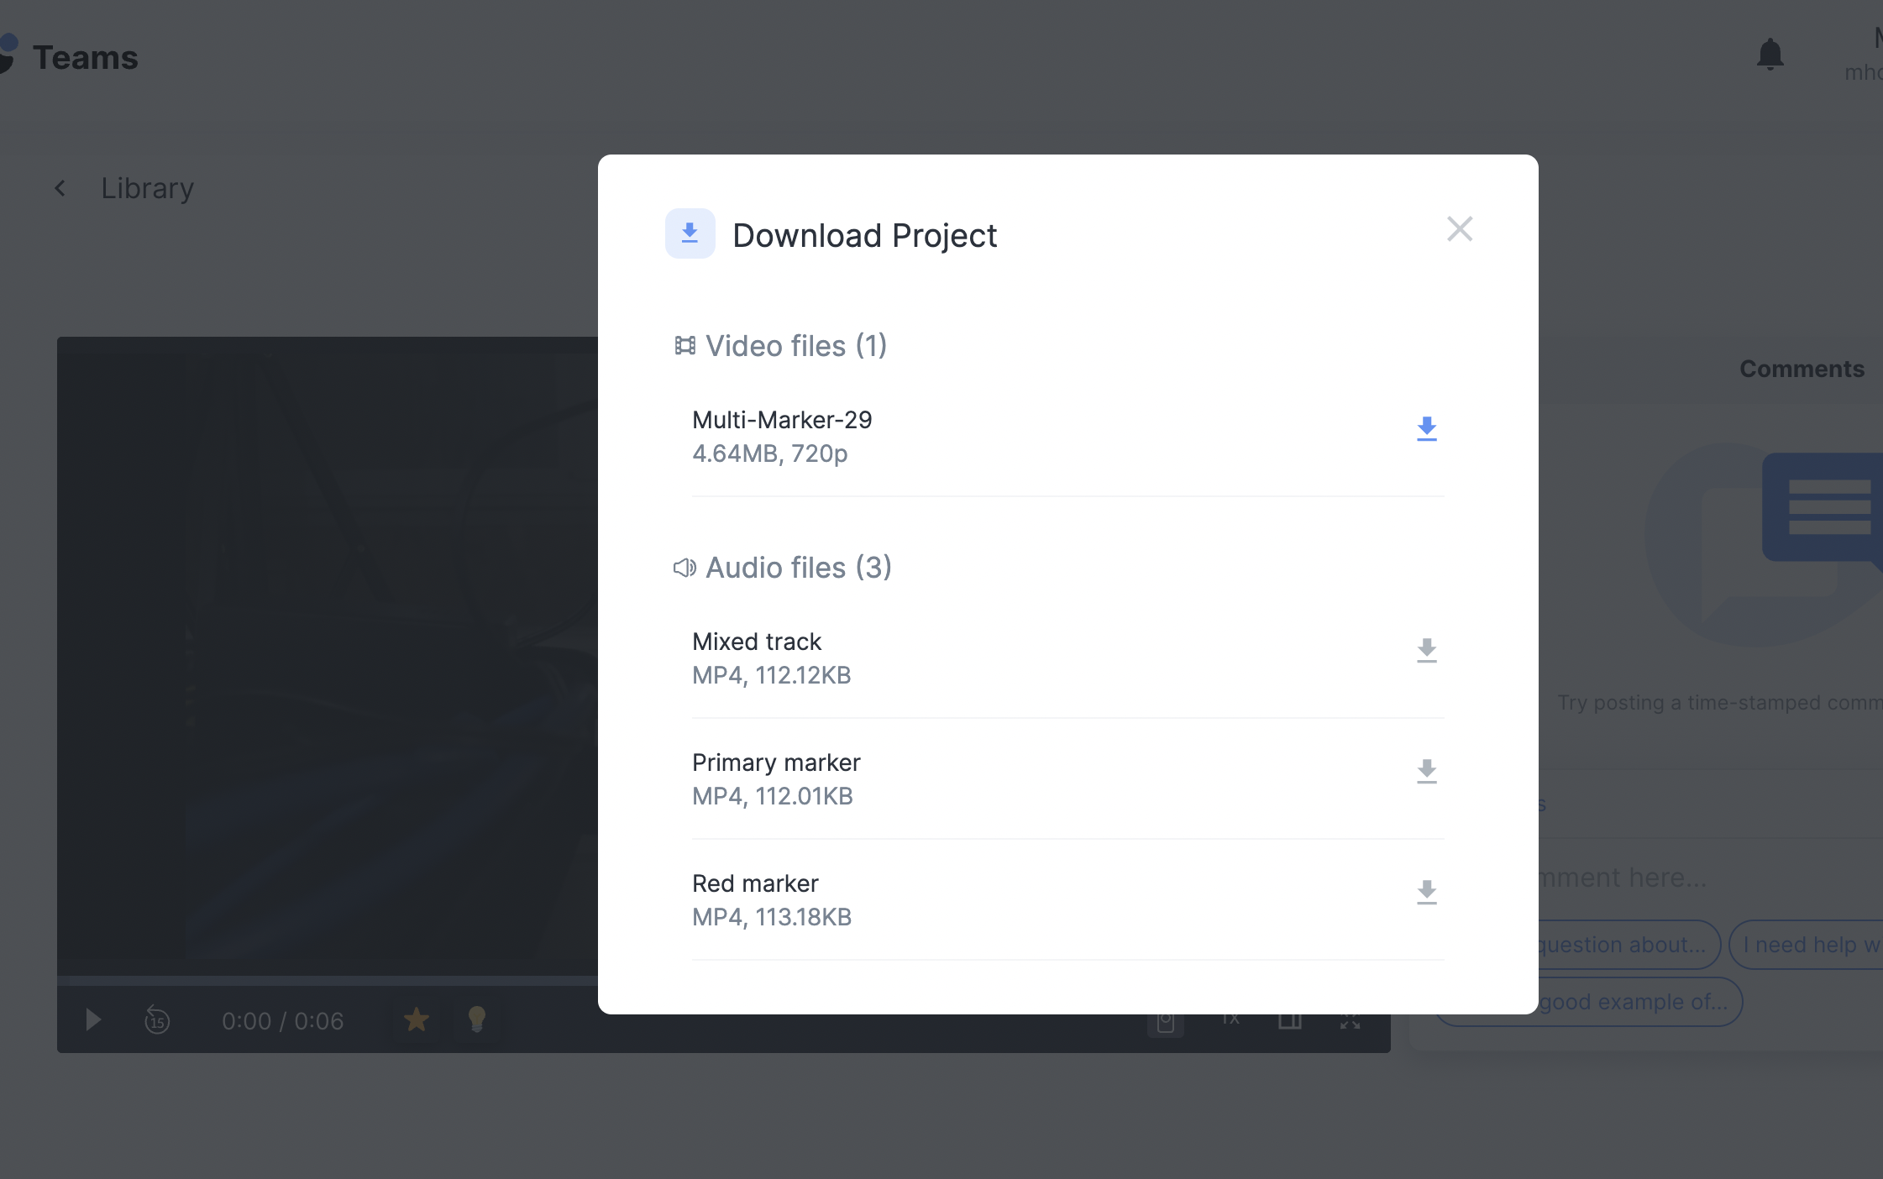Choose the 'I need help w...' suggestion chip

click(x=1806, y=945)
